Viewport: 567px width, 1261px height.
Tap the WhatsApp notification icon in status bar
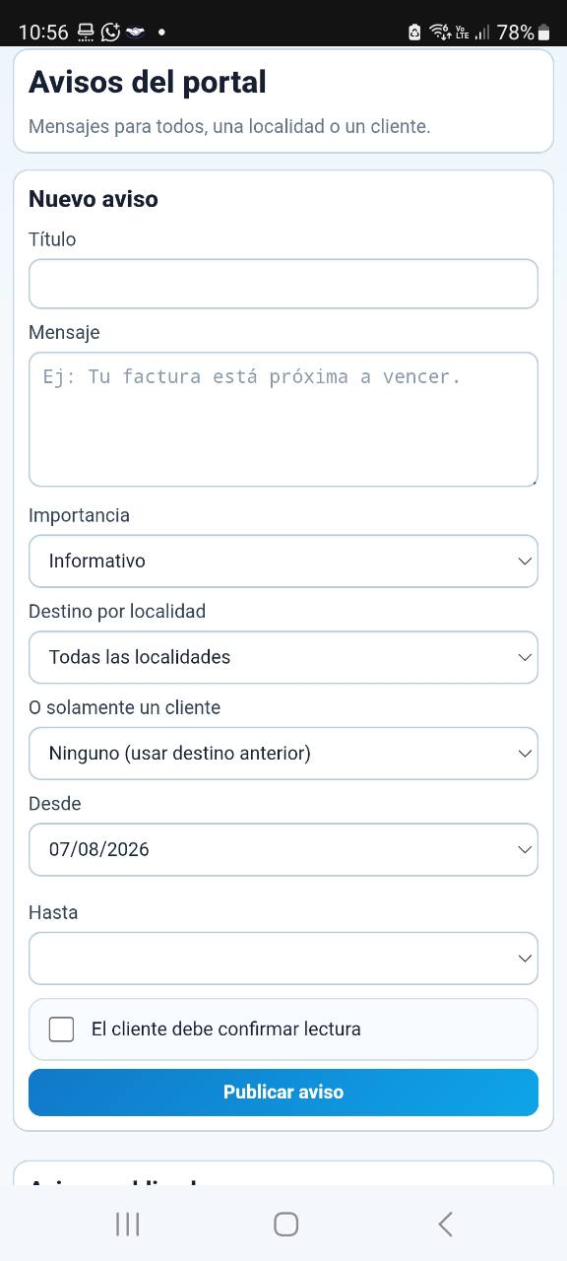coord(110,32)
